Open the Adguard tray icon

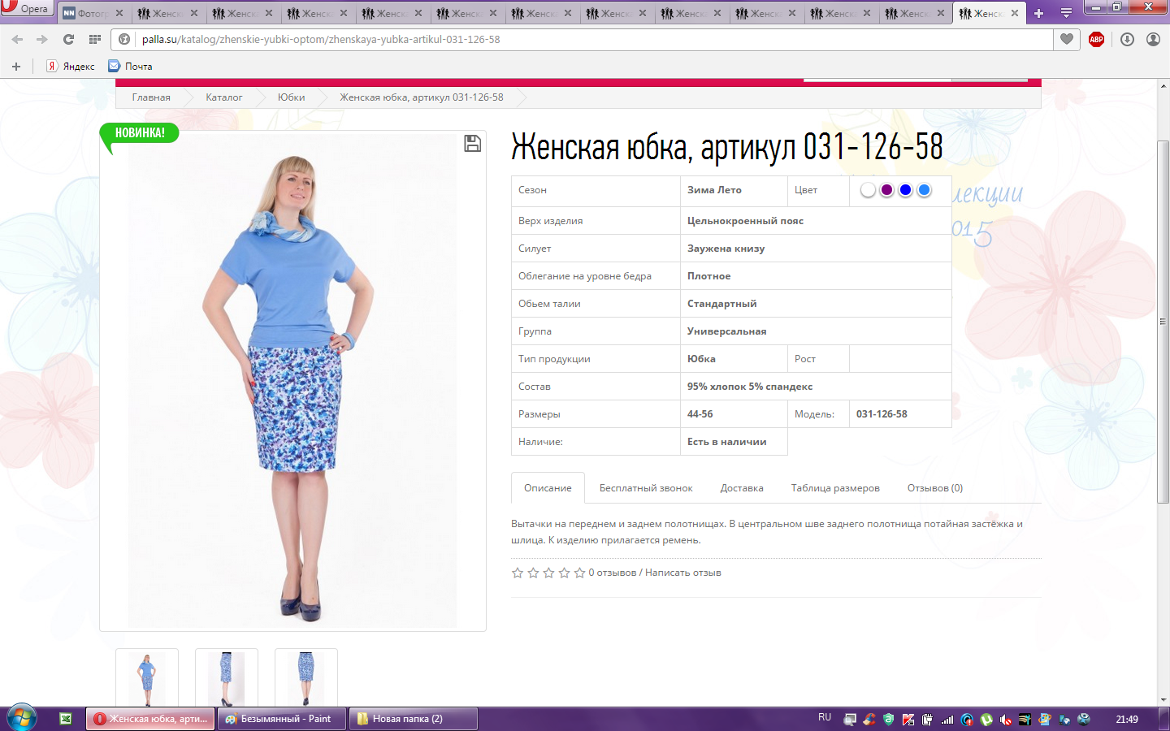[x=889, y=719]
